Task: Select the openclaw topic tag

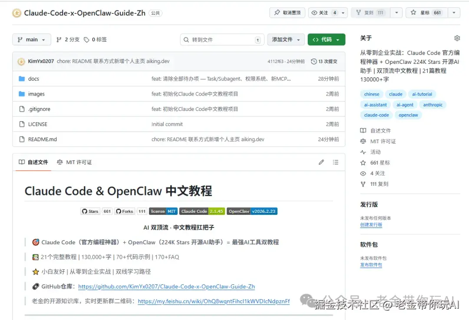Action: [x=408, y=115]
